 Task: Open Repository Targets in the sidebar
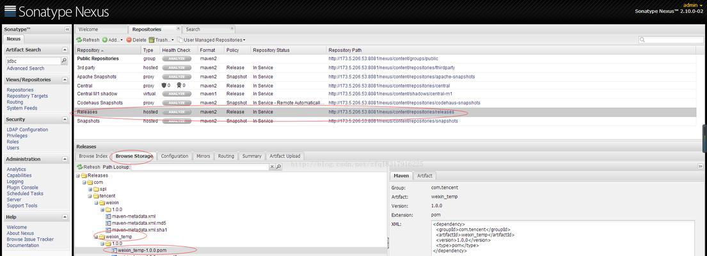[27, 96]
